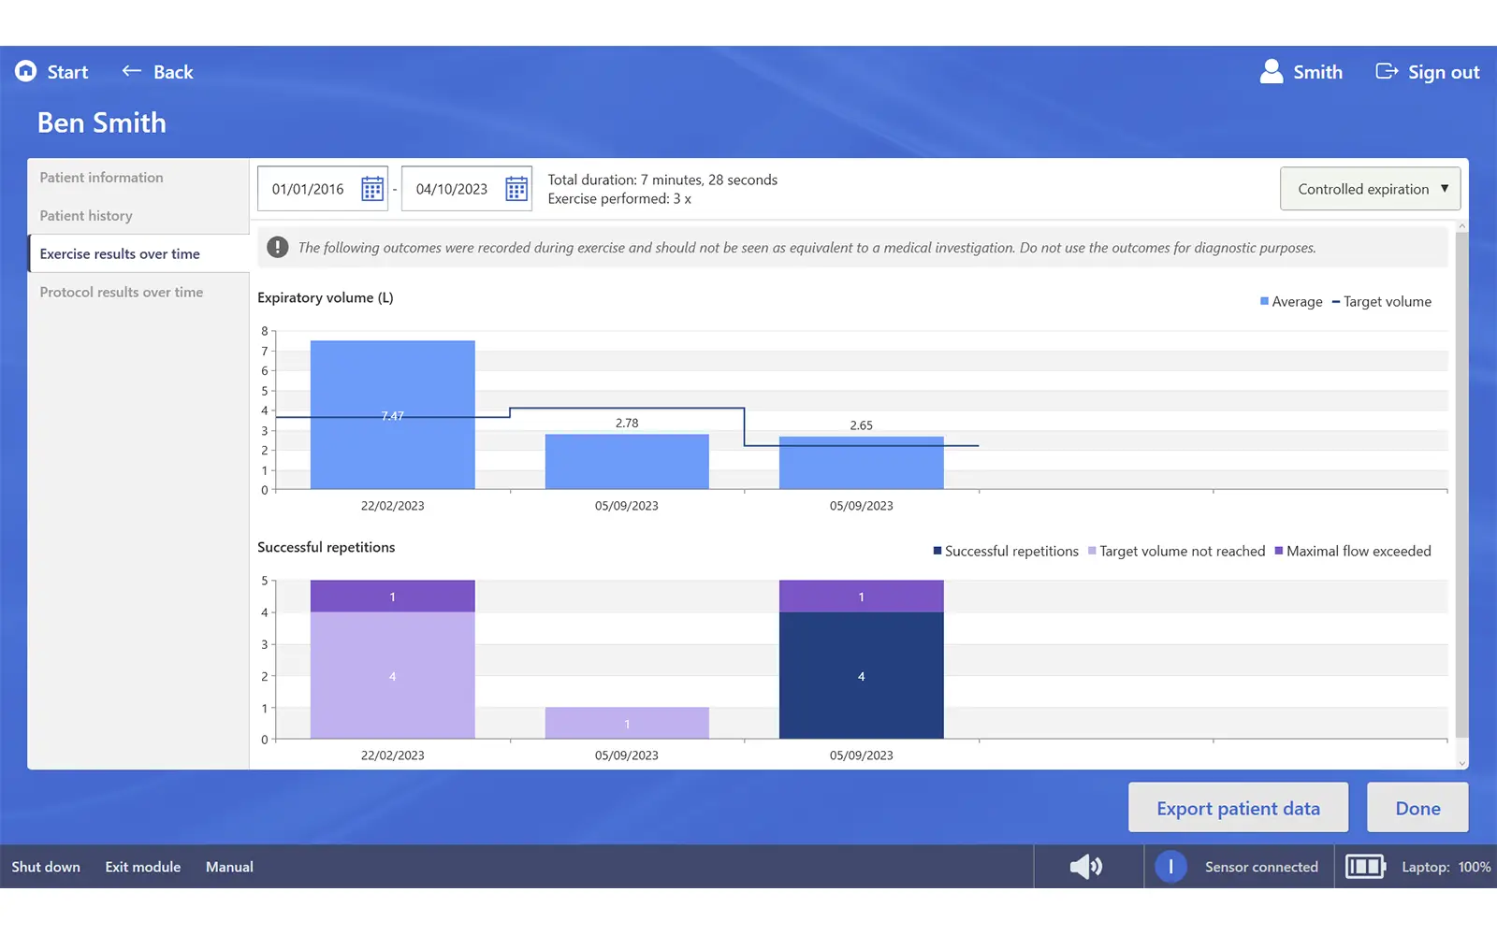Open the end date calendar picker
Image resolution: width=1497 pixels, height=935 pixels.
tap(516, 189)
